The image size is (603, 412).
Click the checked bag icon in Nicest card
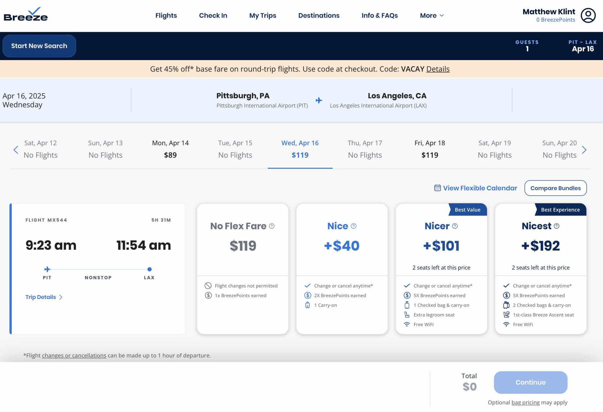pos(506,305)
